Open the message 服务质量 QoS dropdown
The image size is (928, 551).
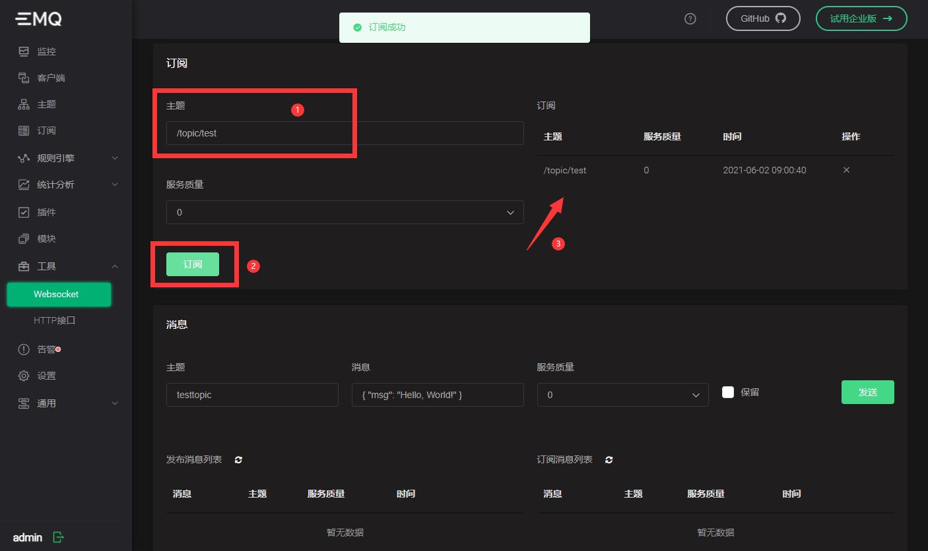coord(623,395)
